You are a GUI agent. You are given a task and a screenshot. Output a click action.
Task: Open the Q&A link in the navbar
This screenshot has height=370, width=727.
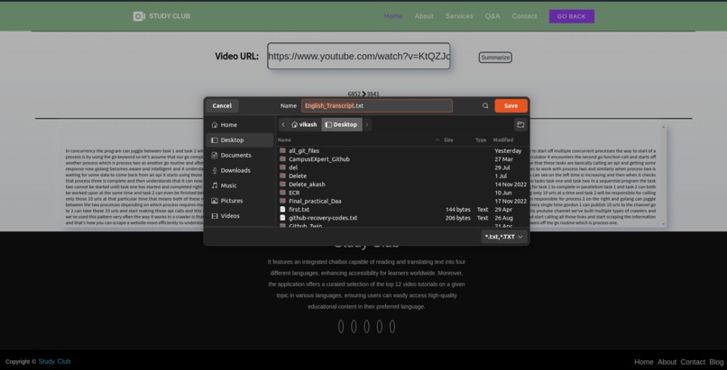492,16
